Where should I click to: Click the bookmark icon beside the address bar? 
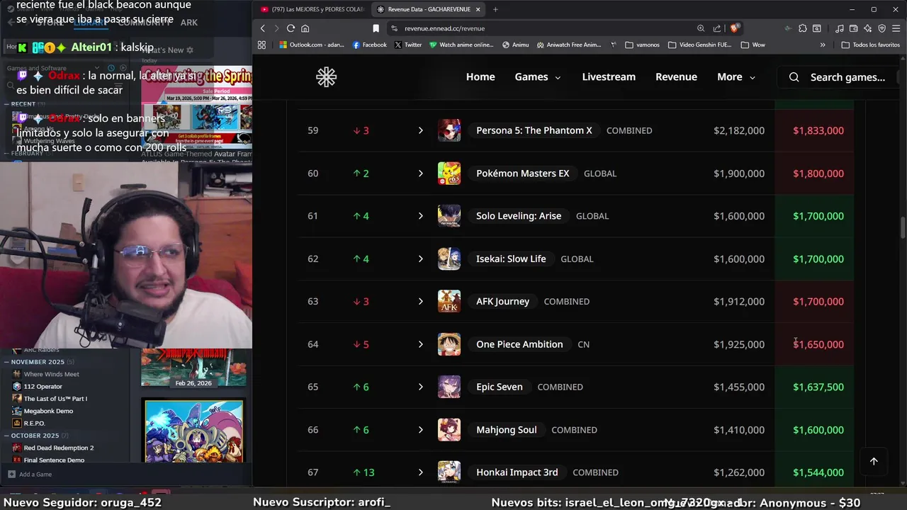(376, 28)
